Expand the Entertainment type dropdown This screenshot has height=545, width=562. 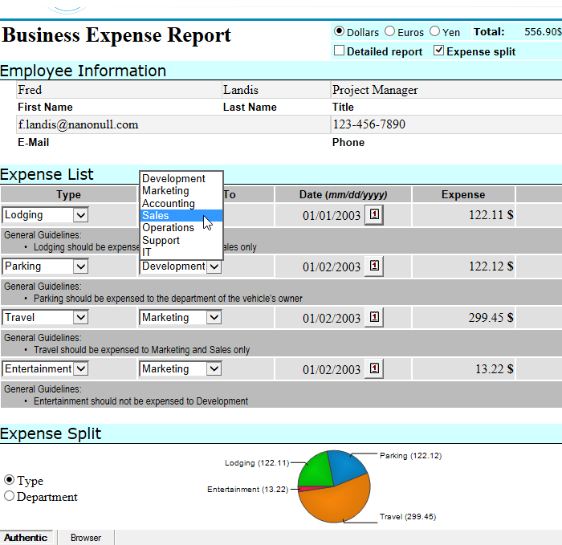(x=80, y=369)
